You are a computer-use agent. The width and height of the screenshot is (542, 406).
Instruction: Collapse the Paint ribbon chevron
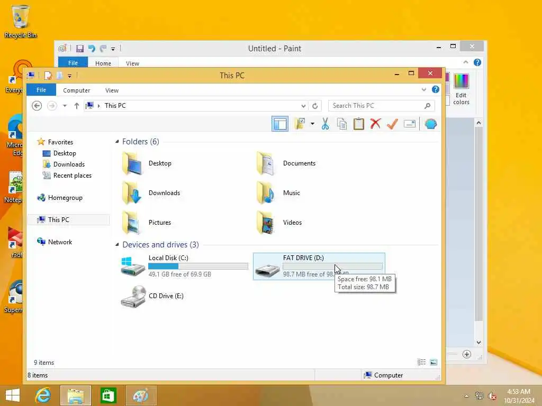coord(466,62)
